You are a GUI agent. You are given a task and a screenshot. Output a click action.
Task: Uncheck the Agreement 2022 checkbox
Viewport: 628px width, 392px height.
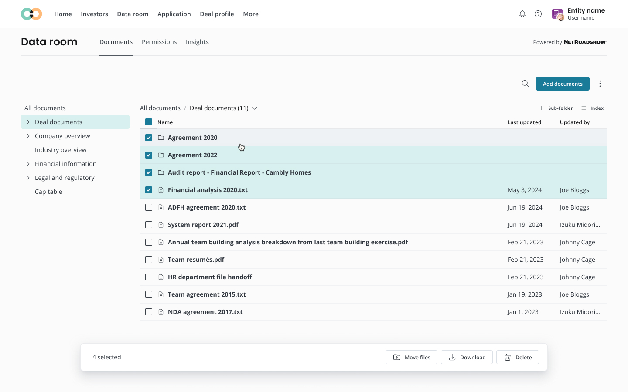pyautogui.click(x=149, y=155)
